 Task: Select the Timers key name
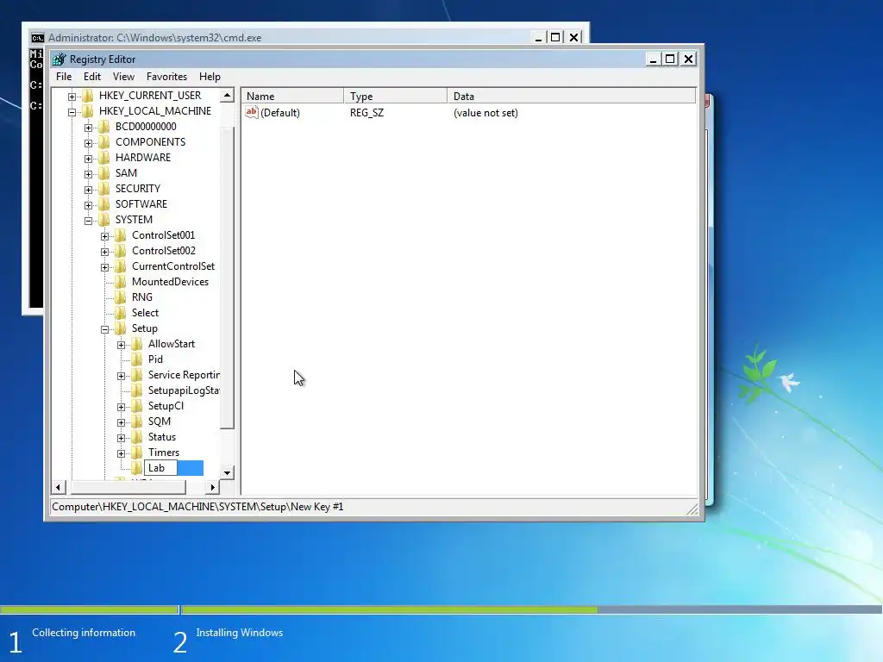(164, 453)
